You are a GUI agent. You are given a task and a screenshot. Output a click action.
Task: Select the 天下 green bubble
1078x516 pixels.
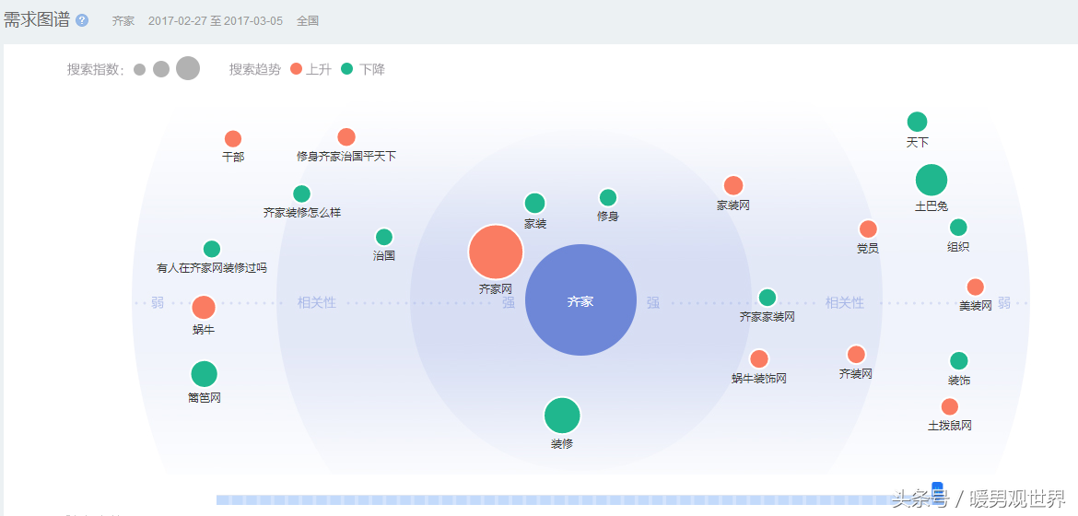(917, 122)
